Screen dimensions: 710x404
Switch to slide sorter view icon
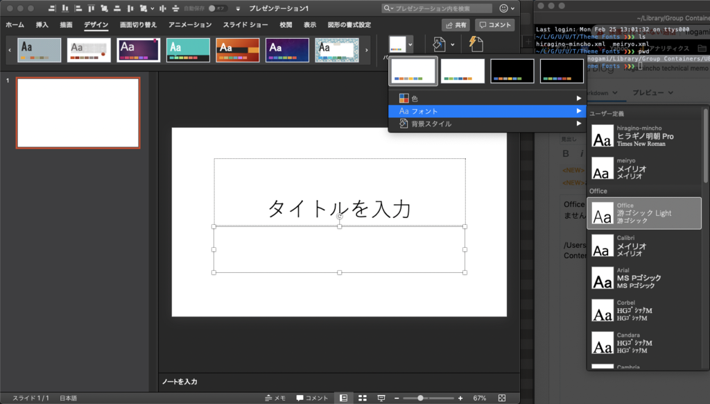point(363,398)
